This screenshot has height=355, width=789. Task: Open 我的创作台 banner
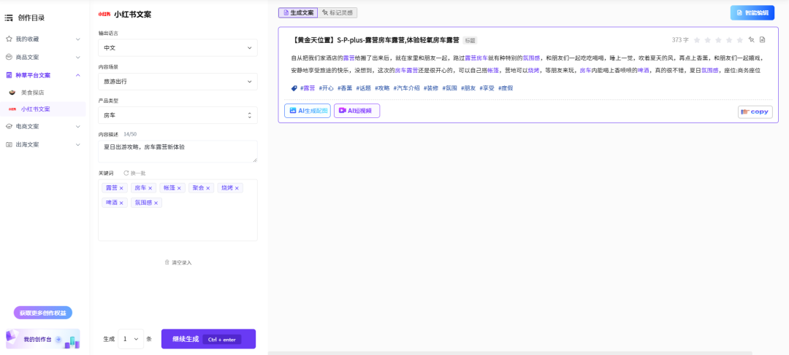pyautogui.click(x=43, y=339)
